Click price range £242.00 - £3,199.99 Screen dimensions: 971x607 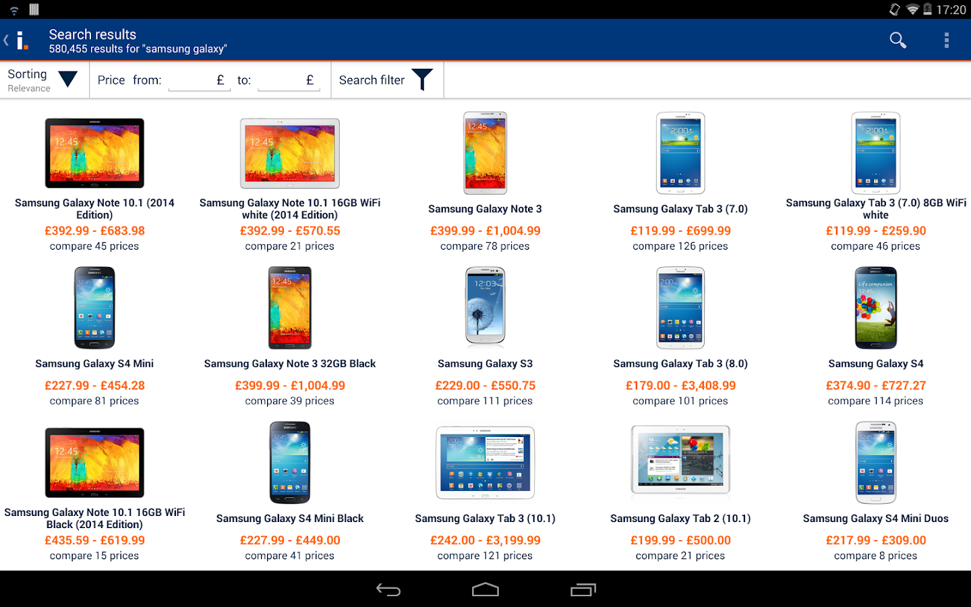pyautogui.click(x=485, y=540)
